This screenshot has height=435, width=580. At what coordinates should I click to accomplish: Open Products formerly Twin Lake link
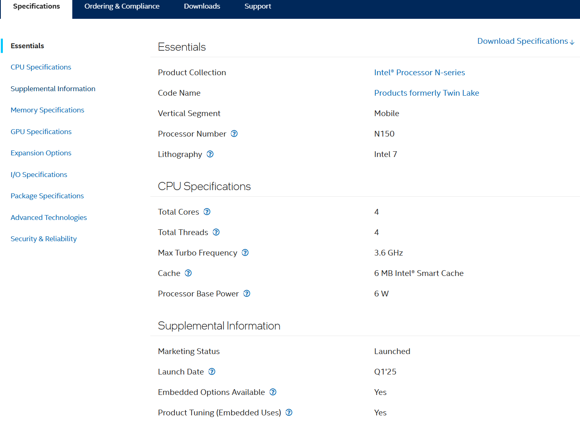click(426, 93)
